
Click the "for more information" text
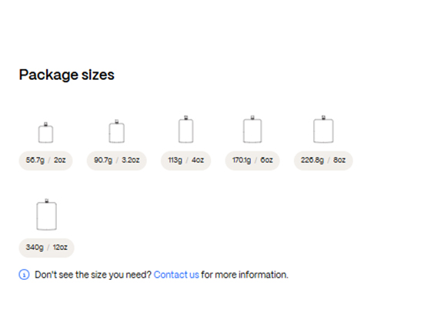click(245, 275)
